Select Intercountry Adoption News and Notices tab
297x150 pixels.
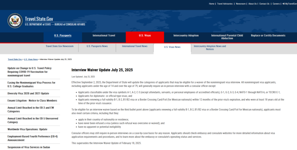coord(210,48)
